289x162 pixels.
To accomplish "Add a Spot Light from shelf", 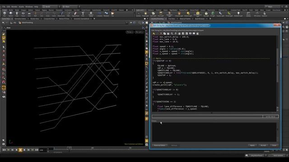I will click(153, 14).
